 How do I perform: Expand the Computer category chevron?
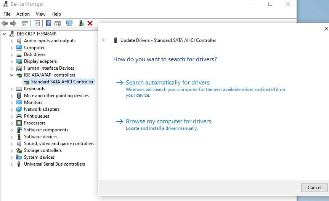11,48
